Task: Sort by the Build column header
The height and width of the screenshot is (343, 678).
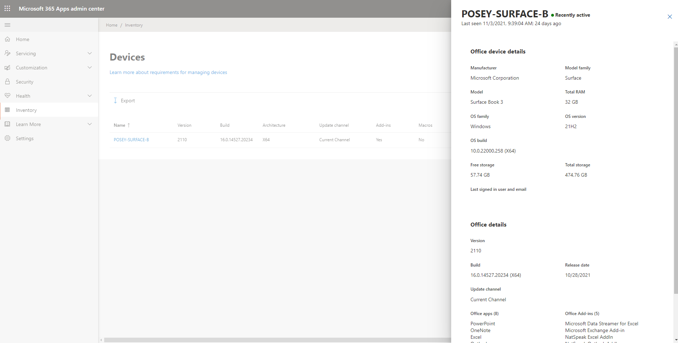Action: [x=225, y=125]
